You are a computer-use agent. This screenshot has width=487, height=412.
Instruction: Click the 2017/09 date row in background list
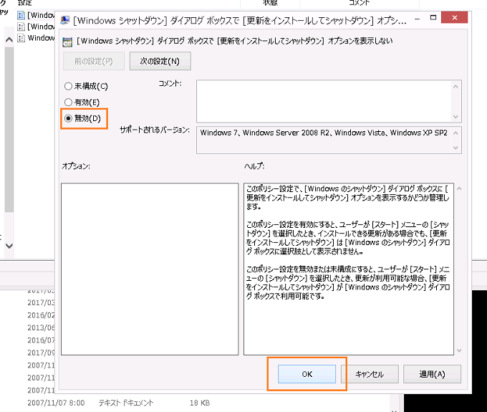coord(41,353)
